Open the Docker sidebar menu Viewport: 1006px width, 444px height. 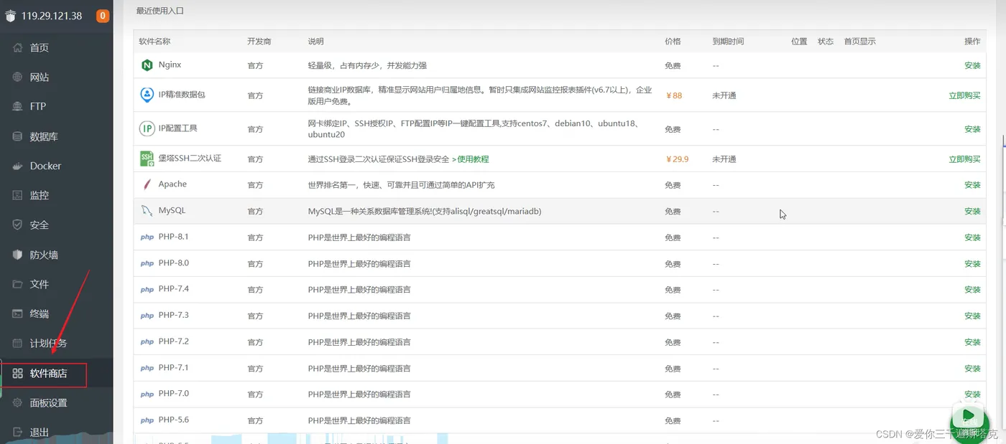(x=57, y=166)
